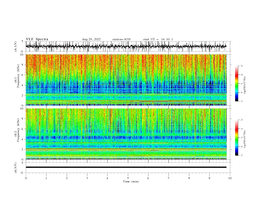Click the time axis tick label "0"

coord(26,178)
